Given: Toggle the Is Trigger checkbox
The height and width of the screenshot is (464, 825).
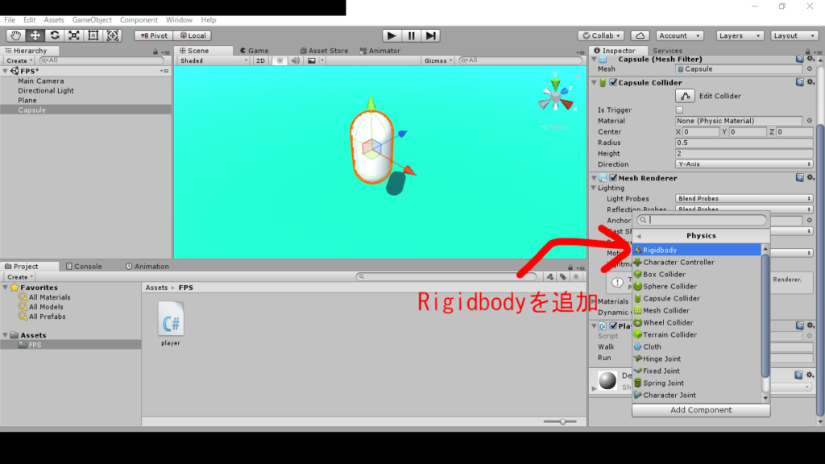Looking at the screenshot, I should 679,110.
